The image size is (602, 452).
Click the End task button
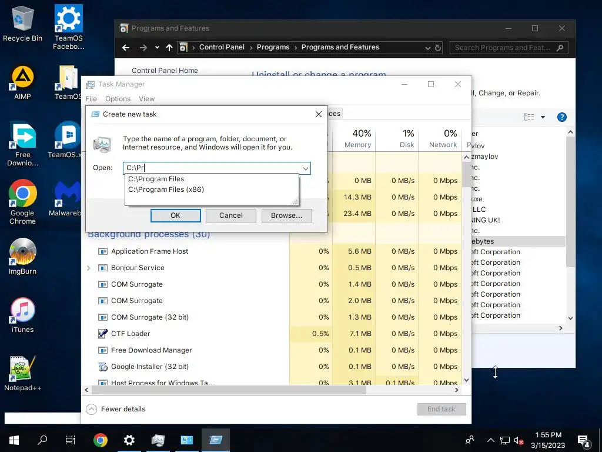(x=442, y=409)
